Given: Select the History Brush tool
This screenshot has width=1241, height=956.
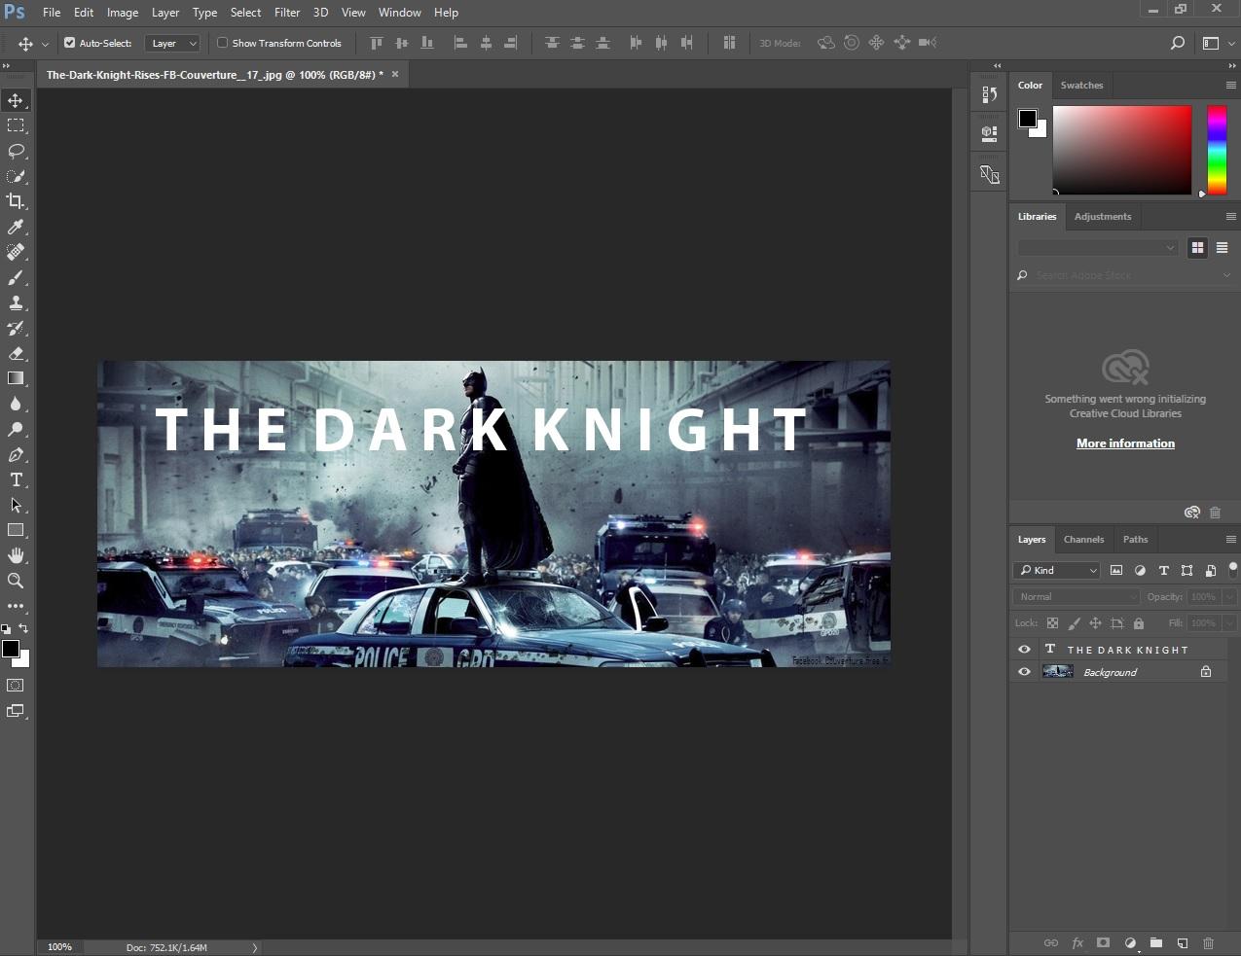Looking at the screenshot, I should click(x=16, y=328).
